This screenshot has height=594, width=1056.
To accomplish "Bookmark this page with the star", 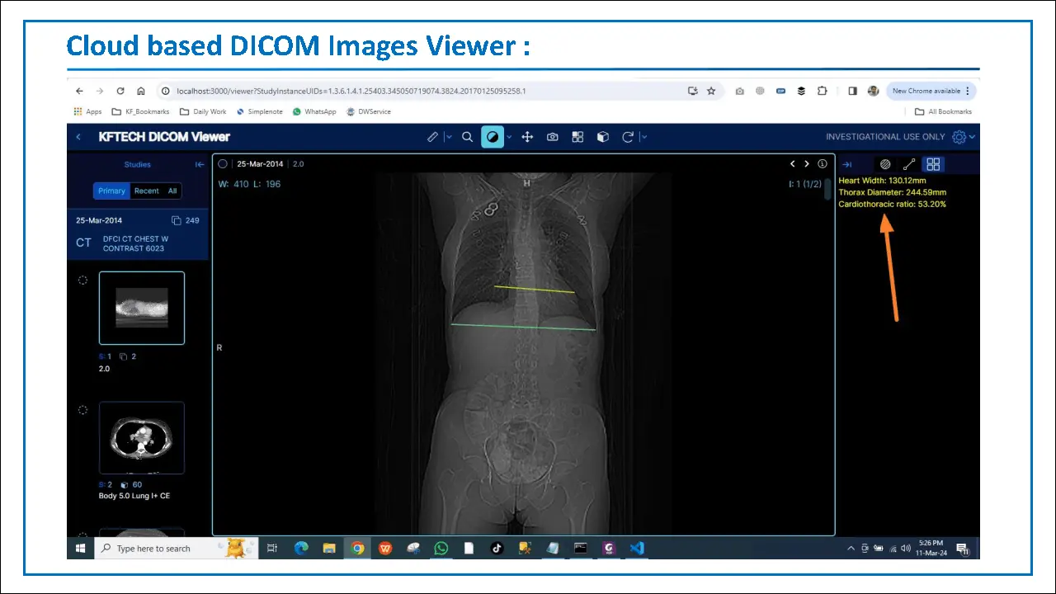I will [711, 91].
